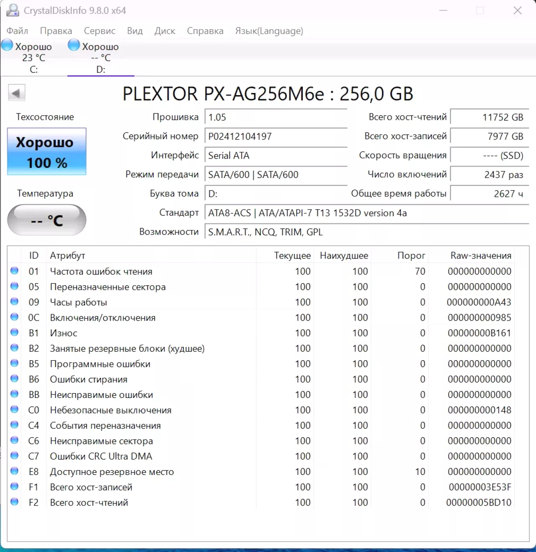The height and width of the screenshot is (552, 536).
Task: Click the serial number field P02412104197
Action: (x=276, y=137)
